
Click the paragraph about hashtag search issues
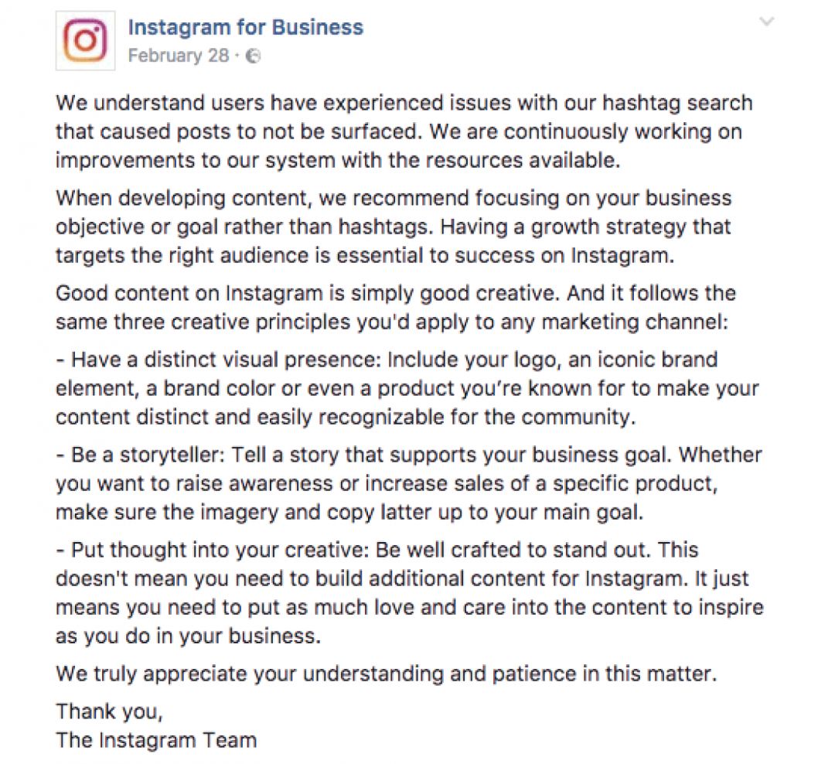click(402, 131)
